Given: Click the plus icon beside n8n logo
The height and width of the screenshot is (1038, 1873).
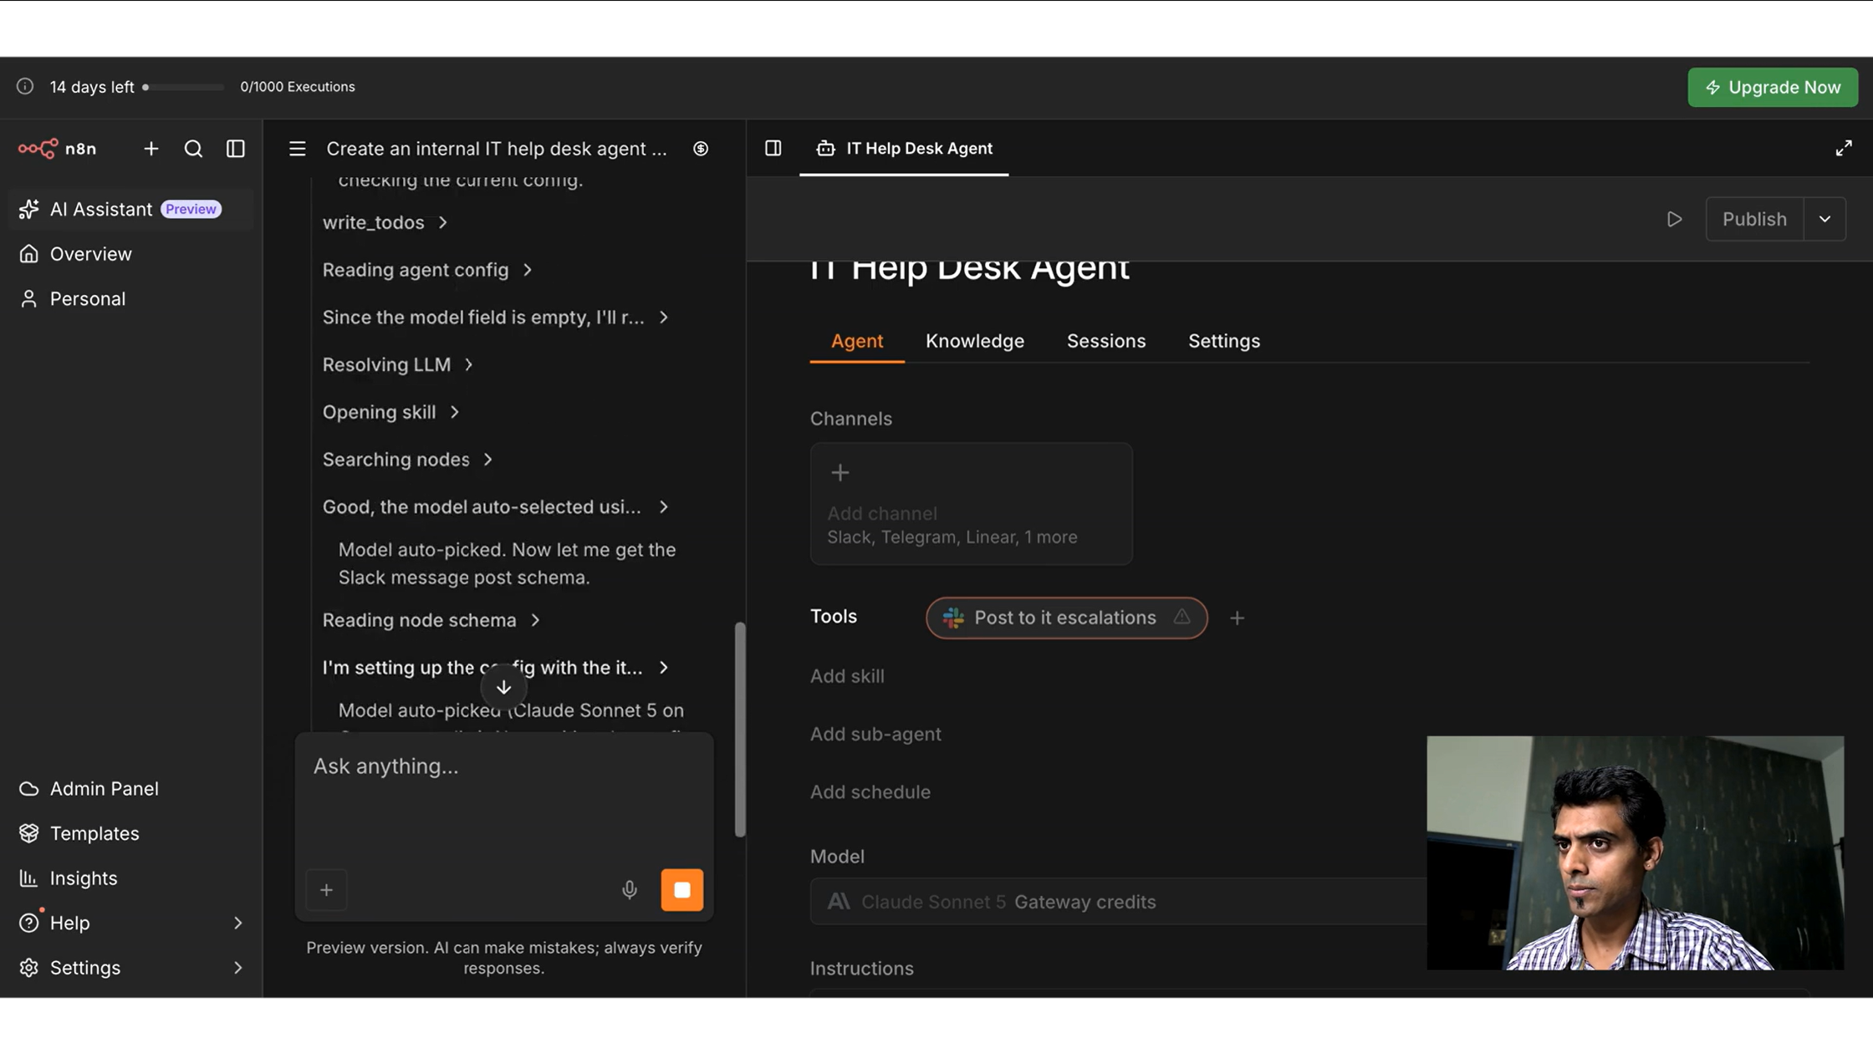Looking at the screenshot, I should click(x=151, y=149).
